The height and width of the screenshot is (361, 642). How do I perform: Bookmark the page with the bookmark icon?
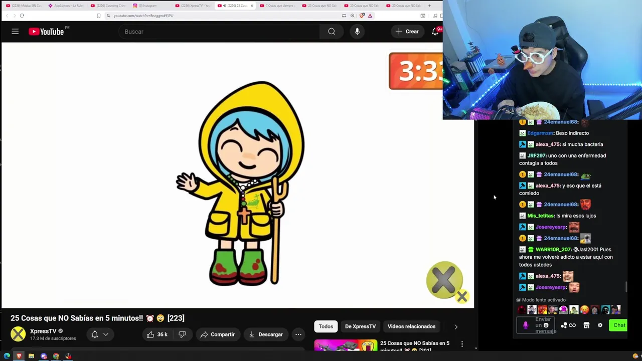click(x=99, y=16)
